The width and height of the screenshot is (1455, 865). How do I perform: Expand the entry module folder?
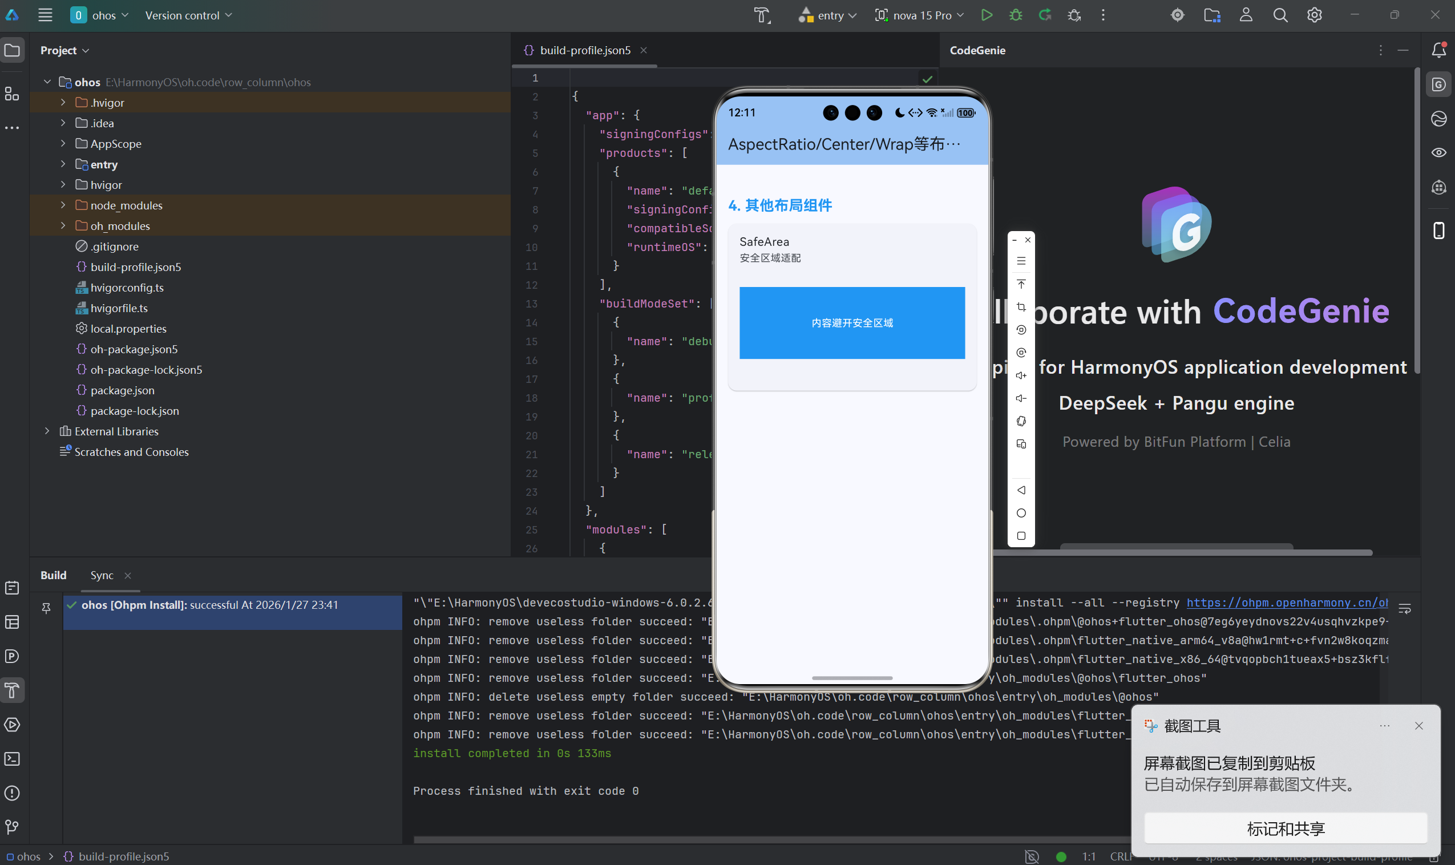click(x=63, y=164)
